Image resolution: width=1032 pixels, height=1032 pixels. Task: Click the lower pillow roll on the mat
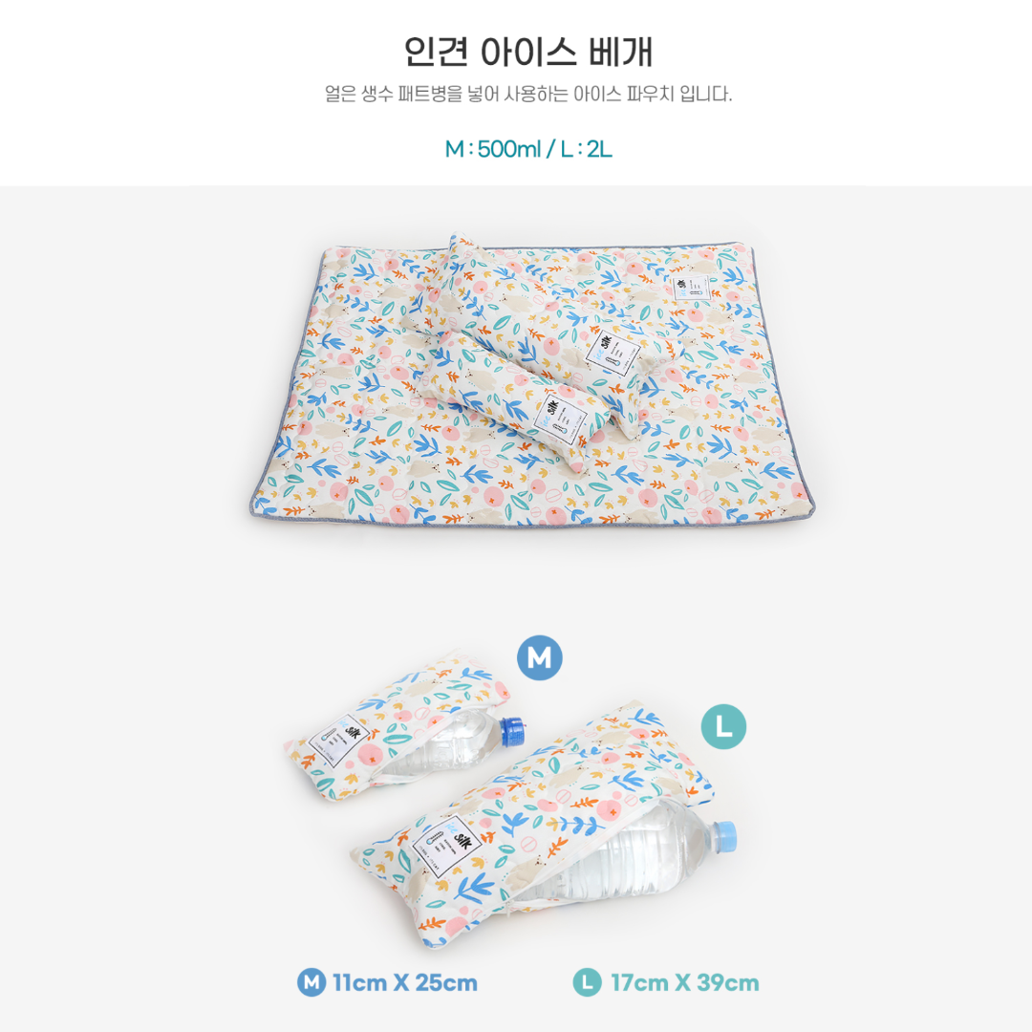click(506, 403)
